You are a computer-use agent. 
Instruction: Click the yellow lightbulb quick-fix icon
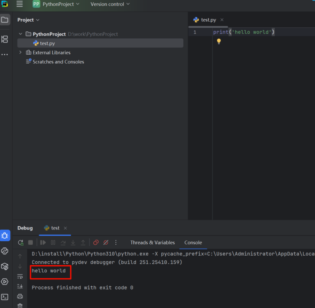tap(219, 41)
